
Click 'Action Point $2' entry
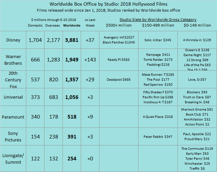pos(197,125)
